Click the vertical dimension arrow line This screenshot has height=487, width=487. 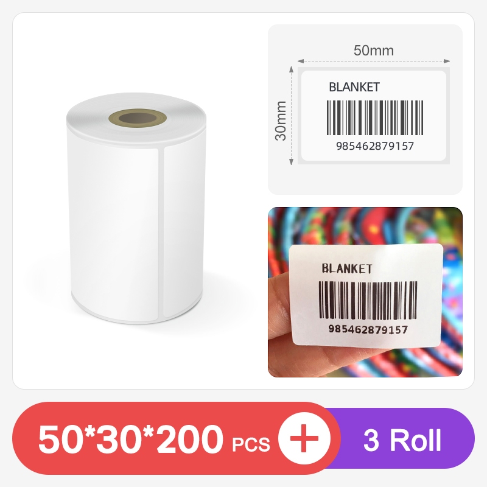tap(292, 116)
